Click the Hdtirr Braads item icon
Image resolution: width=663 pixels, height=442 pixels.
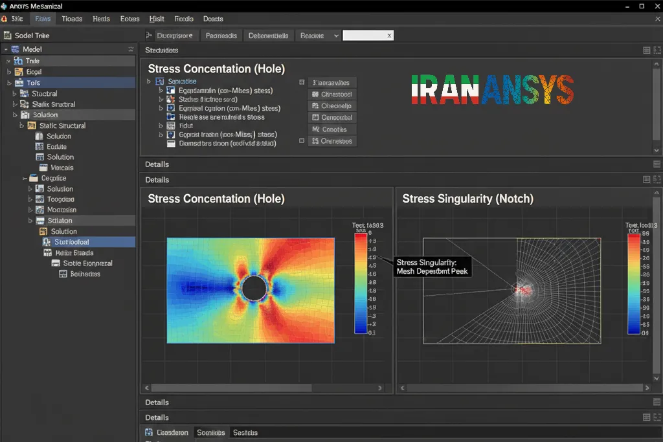(x=47, y=252)
